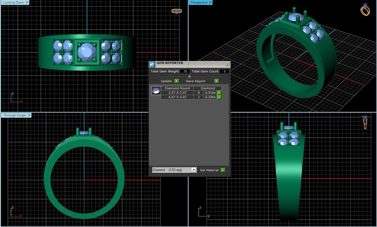Viewport: 377px width, 227px height.
Task: Open the Looking Down viewport dropdown arrow
Action: (x=28, y=2)
